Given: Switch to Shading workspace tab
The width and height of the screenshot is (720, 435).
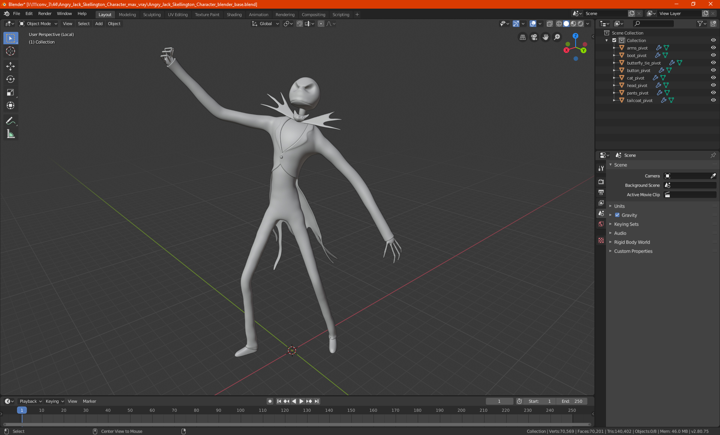Looking at the screenshot, I should point(234,15).
